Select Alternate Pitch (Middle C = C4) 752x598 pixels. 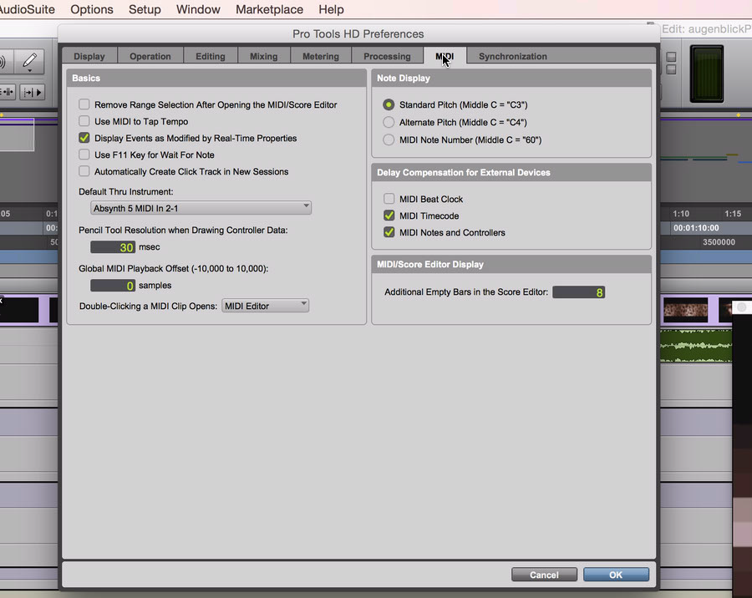pyautogui.click(x=389, y=122)
